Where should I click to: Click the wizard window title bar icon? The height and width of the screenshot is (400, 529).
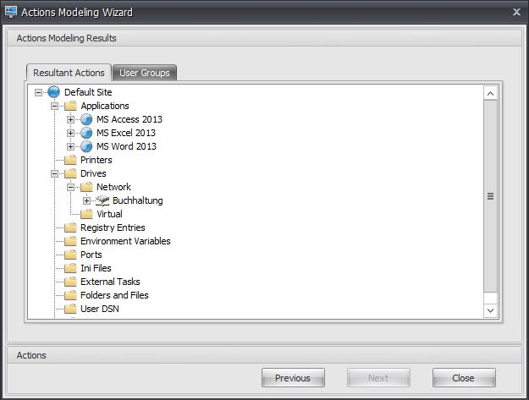(x=11, y=12)
